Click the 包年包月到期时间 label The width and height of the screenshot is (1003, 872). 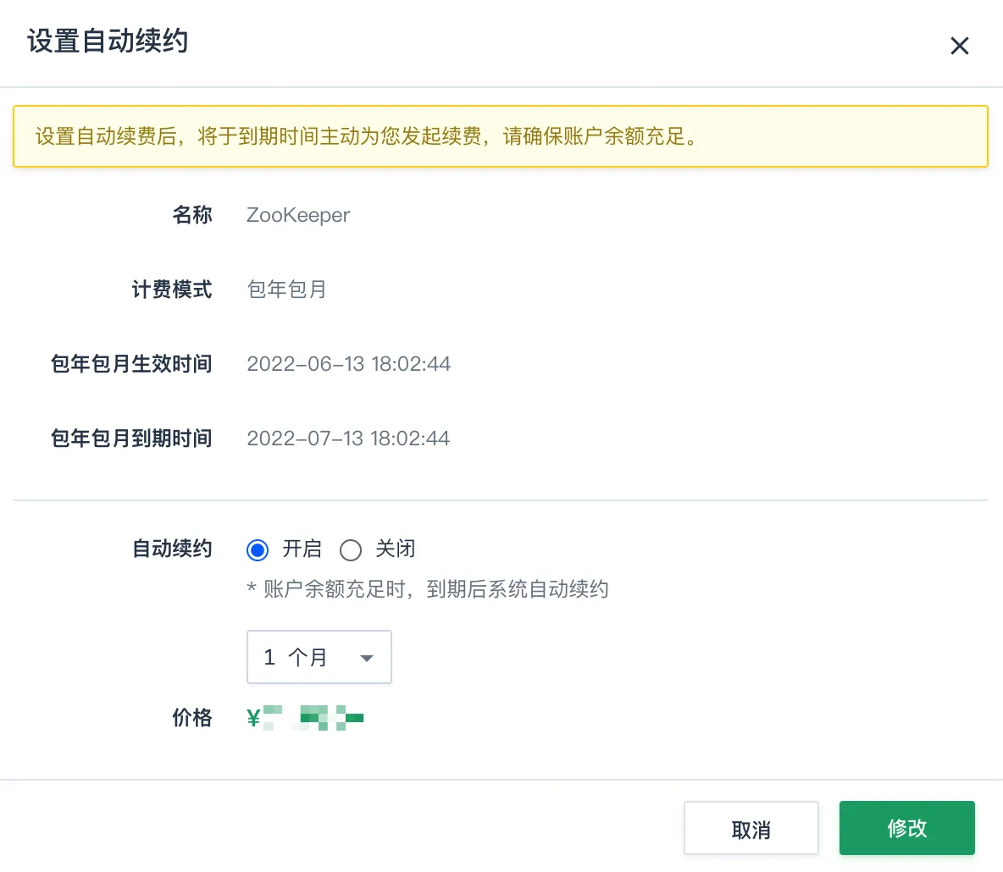[x=131, y=438]
